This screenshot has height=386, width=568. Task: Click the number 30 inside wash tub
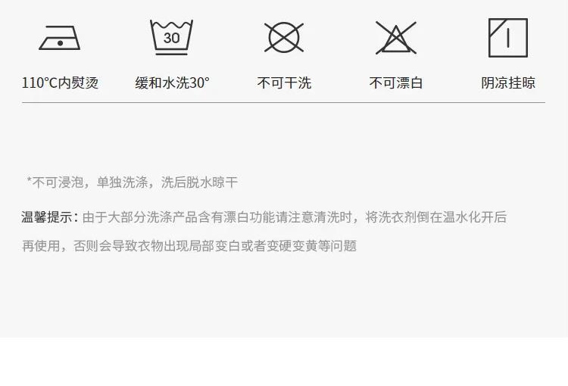[x=171, y=38]
